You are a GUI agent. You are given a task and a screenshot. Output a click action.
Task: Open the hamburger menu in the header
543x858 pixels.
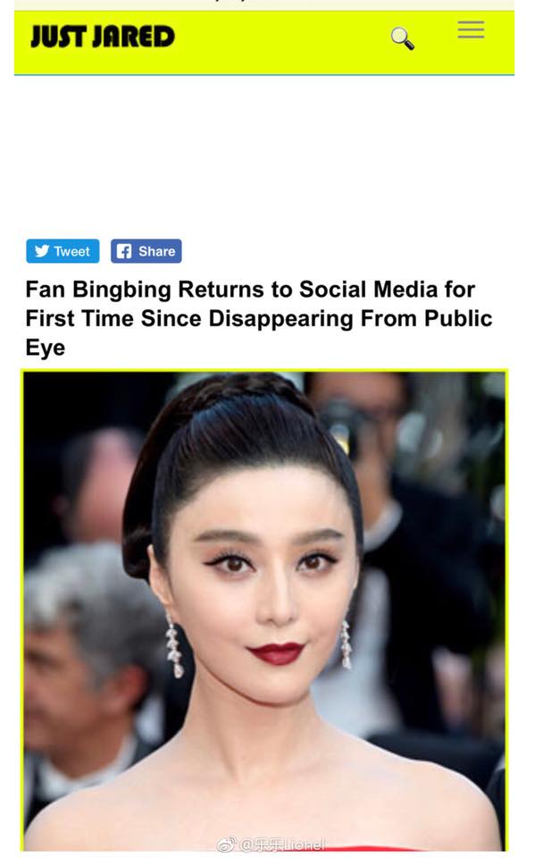(x=471, y=29)
